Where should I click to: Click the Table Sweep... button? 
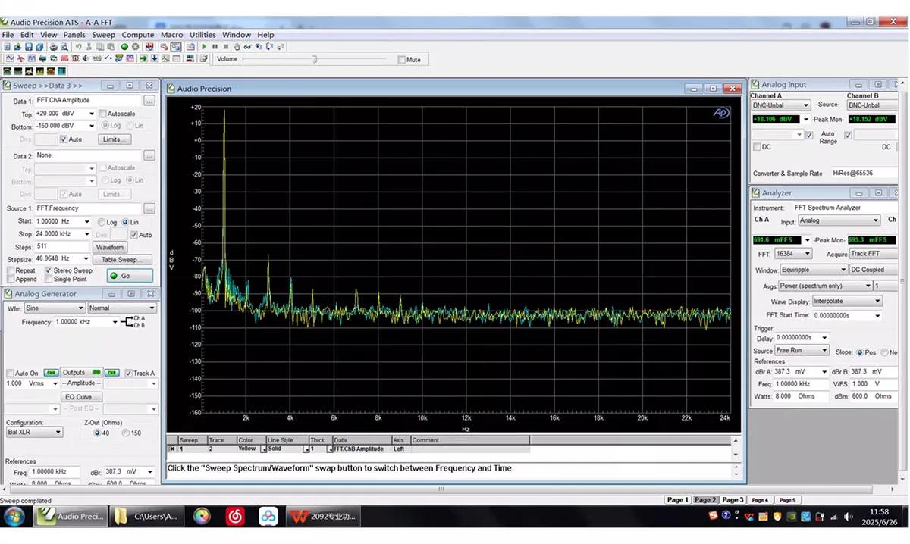[122, 259]
